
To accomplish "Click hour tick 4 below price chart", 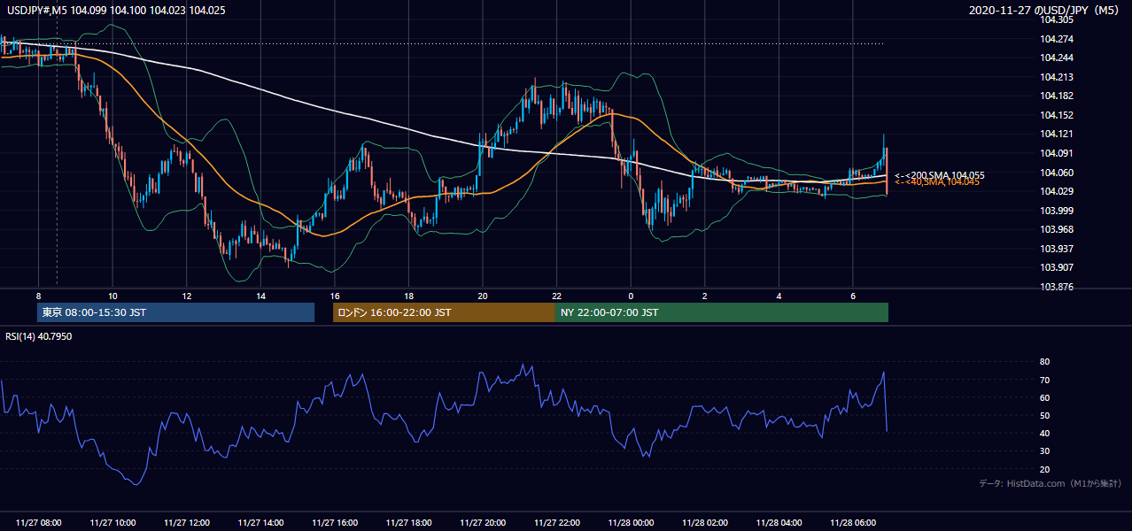I will [779, 296].
